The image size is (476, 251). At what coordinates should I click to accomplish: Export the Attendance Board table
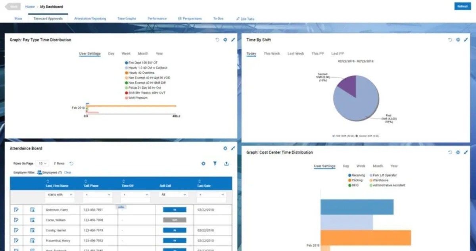click(x=226, y=163)
